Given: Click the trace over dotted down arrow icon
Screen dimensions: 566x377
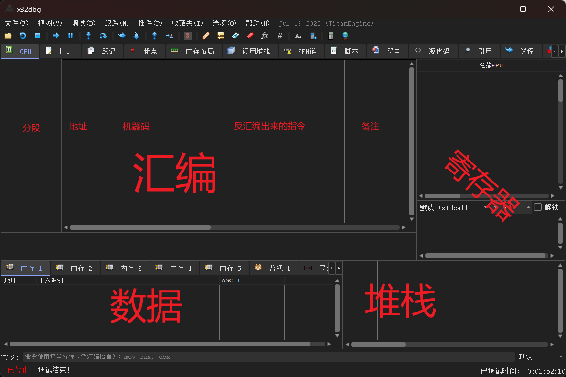Looking at the screenshot, I should coord(137,36).
